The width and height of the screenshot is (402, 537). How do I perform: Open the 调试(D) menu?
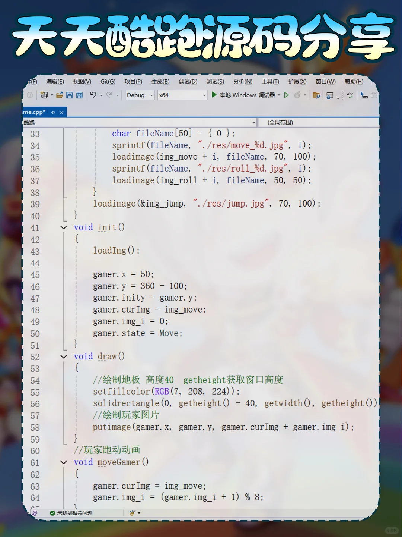[188, 82]
